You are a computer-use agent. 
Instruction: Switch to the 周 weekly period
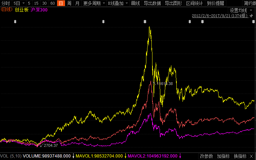tap(69, 3)
